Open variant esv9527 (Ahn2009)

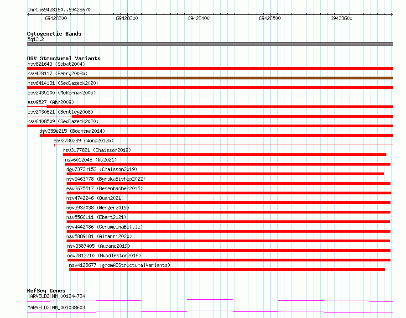coord(51,102)
